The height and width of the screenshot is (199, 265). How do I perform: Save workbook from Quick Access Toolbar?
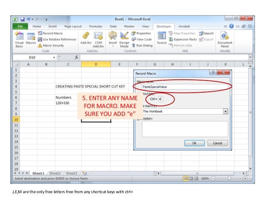(x=22, y=20)
